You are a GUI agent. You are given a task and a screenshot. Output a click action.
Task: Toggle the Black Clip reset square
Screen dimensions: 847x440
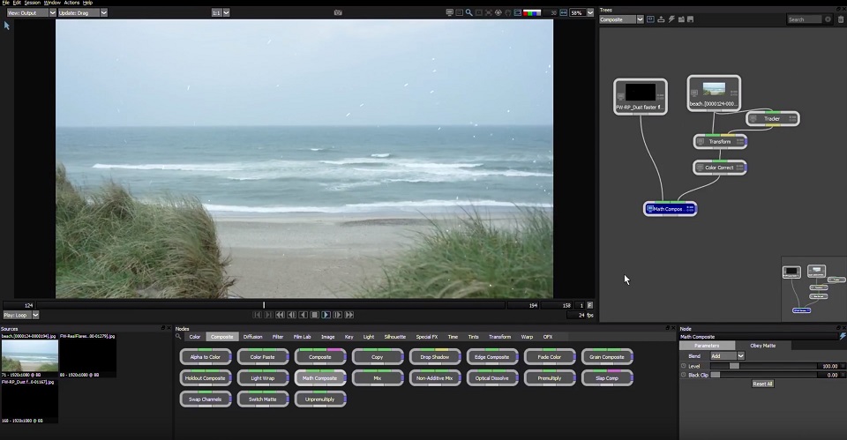(843, 375)
